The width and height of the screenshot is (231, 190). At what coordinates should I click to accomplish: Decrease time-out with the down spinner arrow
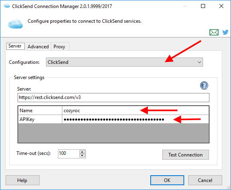coord(82,156)
